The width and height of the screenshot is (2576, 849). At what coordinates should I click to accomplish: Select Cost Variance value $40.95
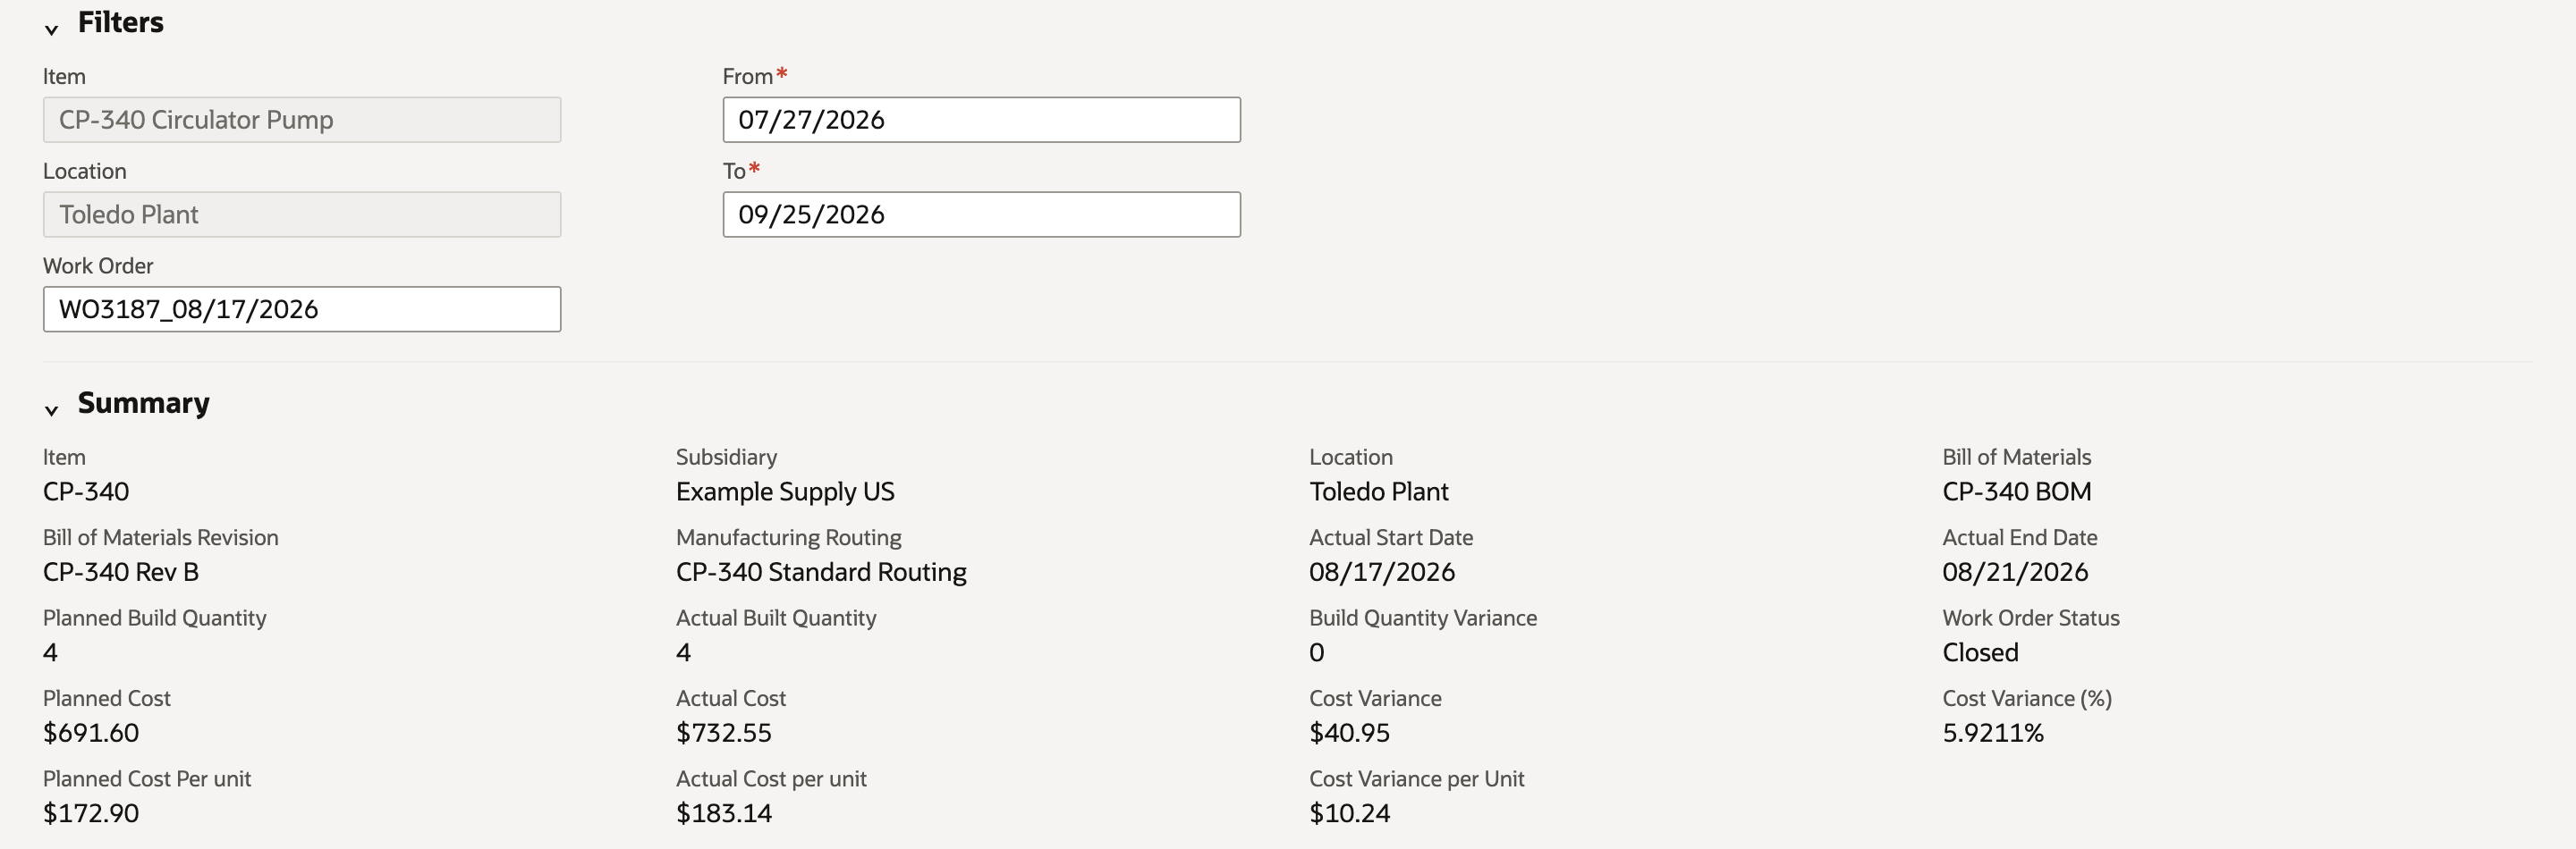tap(1350, 733)
